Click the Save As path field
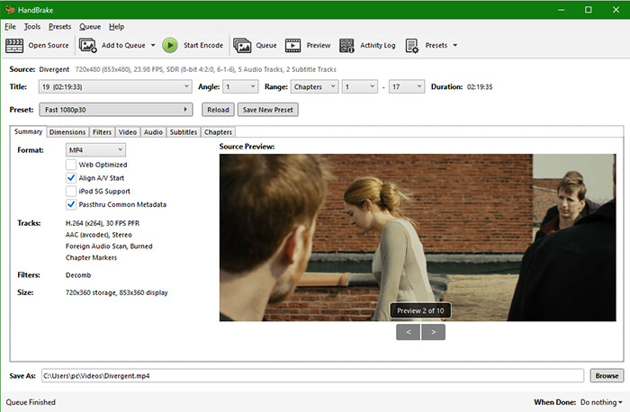 point(312,375)
